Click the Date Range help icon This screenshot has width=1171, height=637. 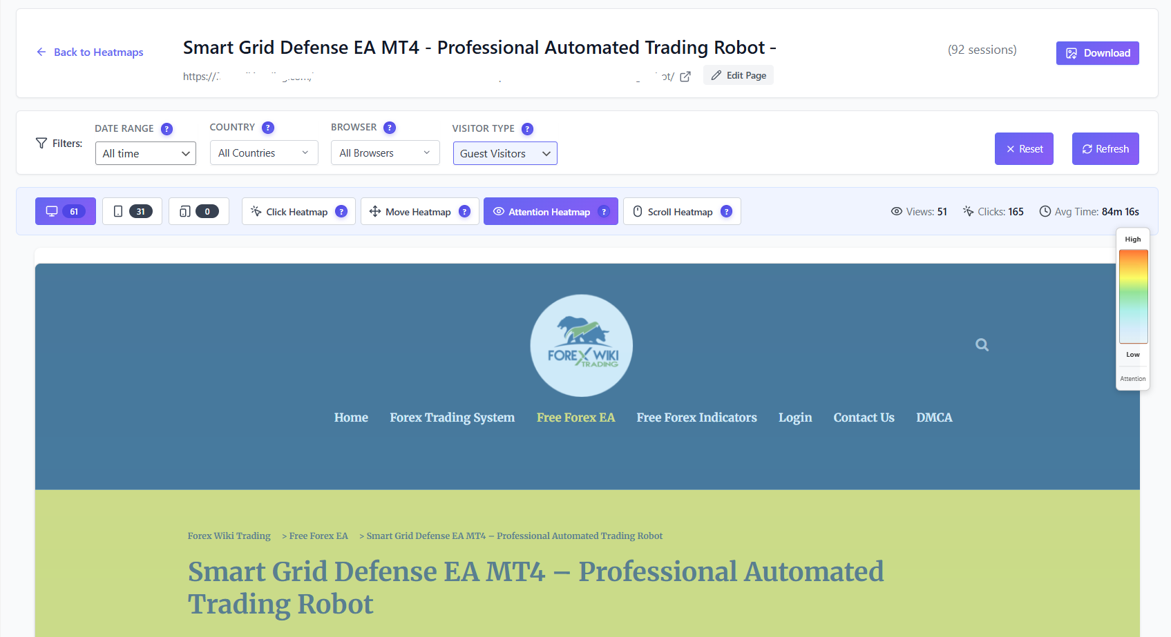(x=166, y=129)
